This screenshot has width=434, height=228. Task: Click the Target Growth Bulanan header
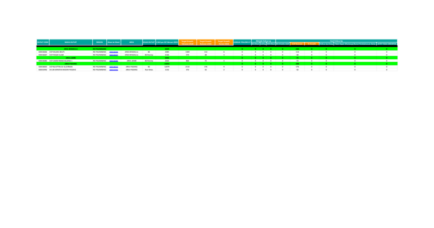coord(206,42)
